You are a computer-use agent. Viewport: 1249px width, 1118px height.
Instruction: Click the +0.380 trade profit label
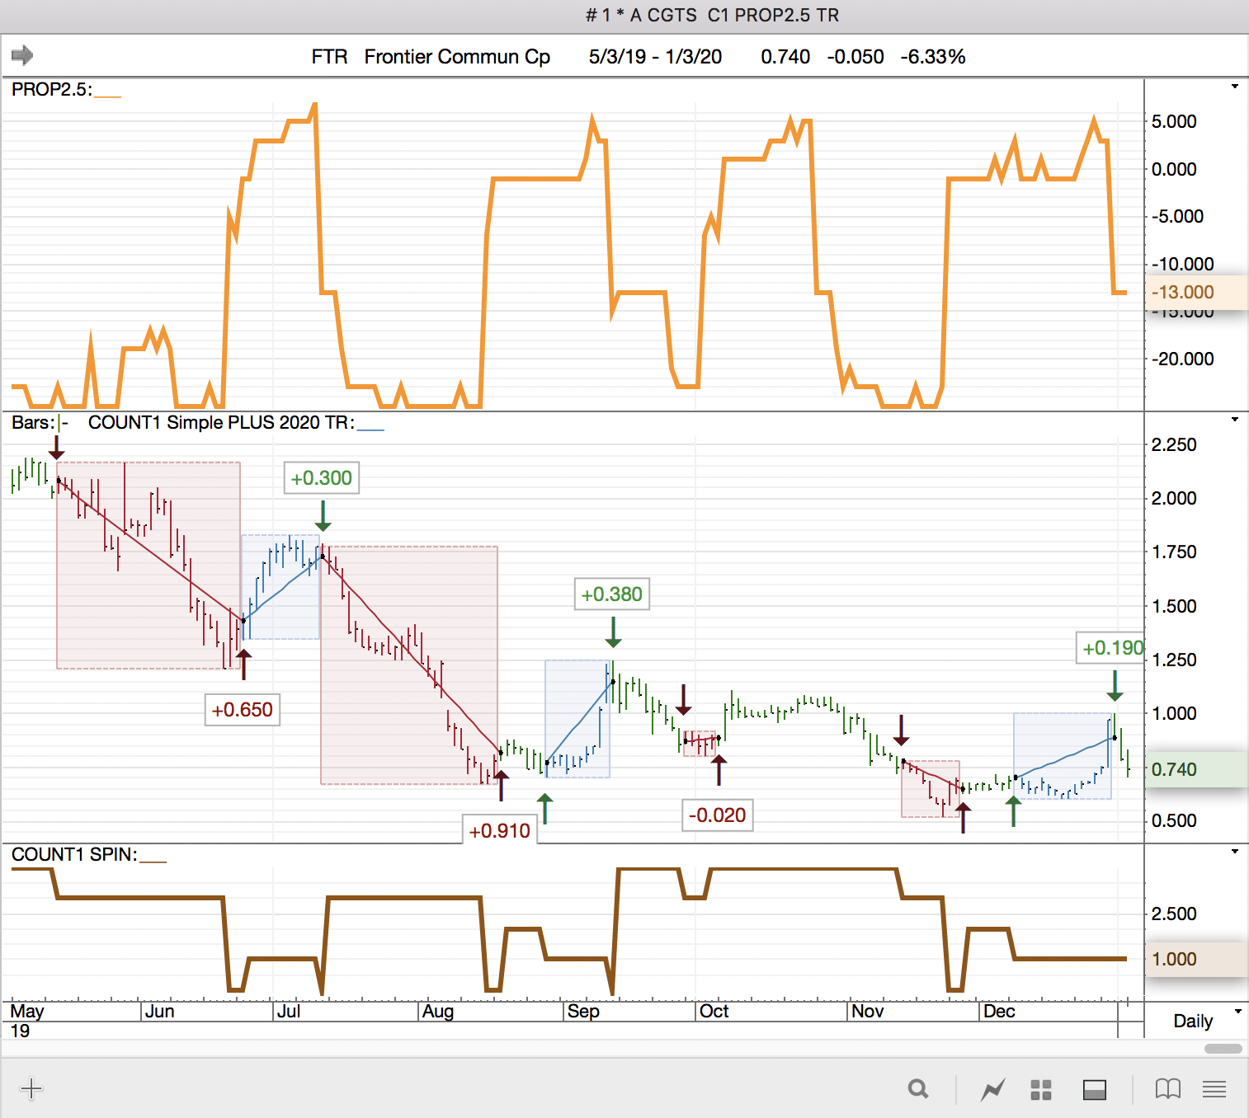pos(612,594)
